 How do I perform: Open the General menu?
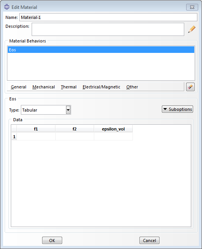pyautogui.click(x=19, y=87)
